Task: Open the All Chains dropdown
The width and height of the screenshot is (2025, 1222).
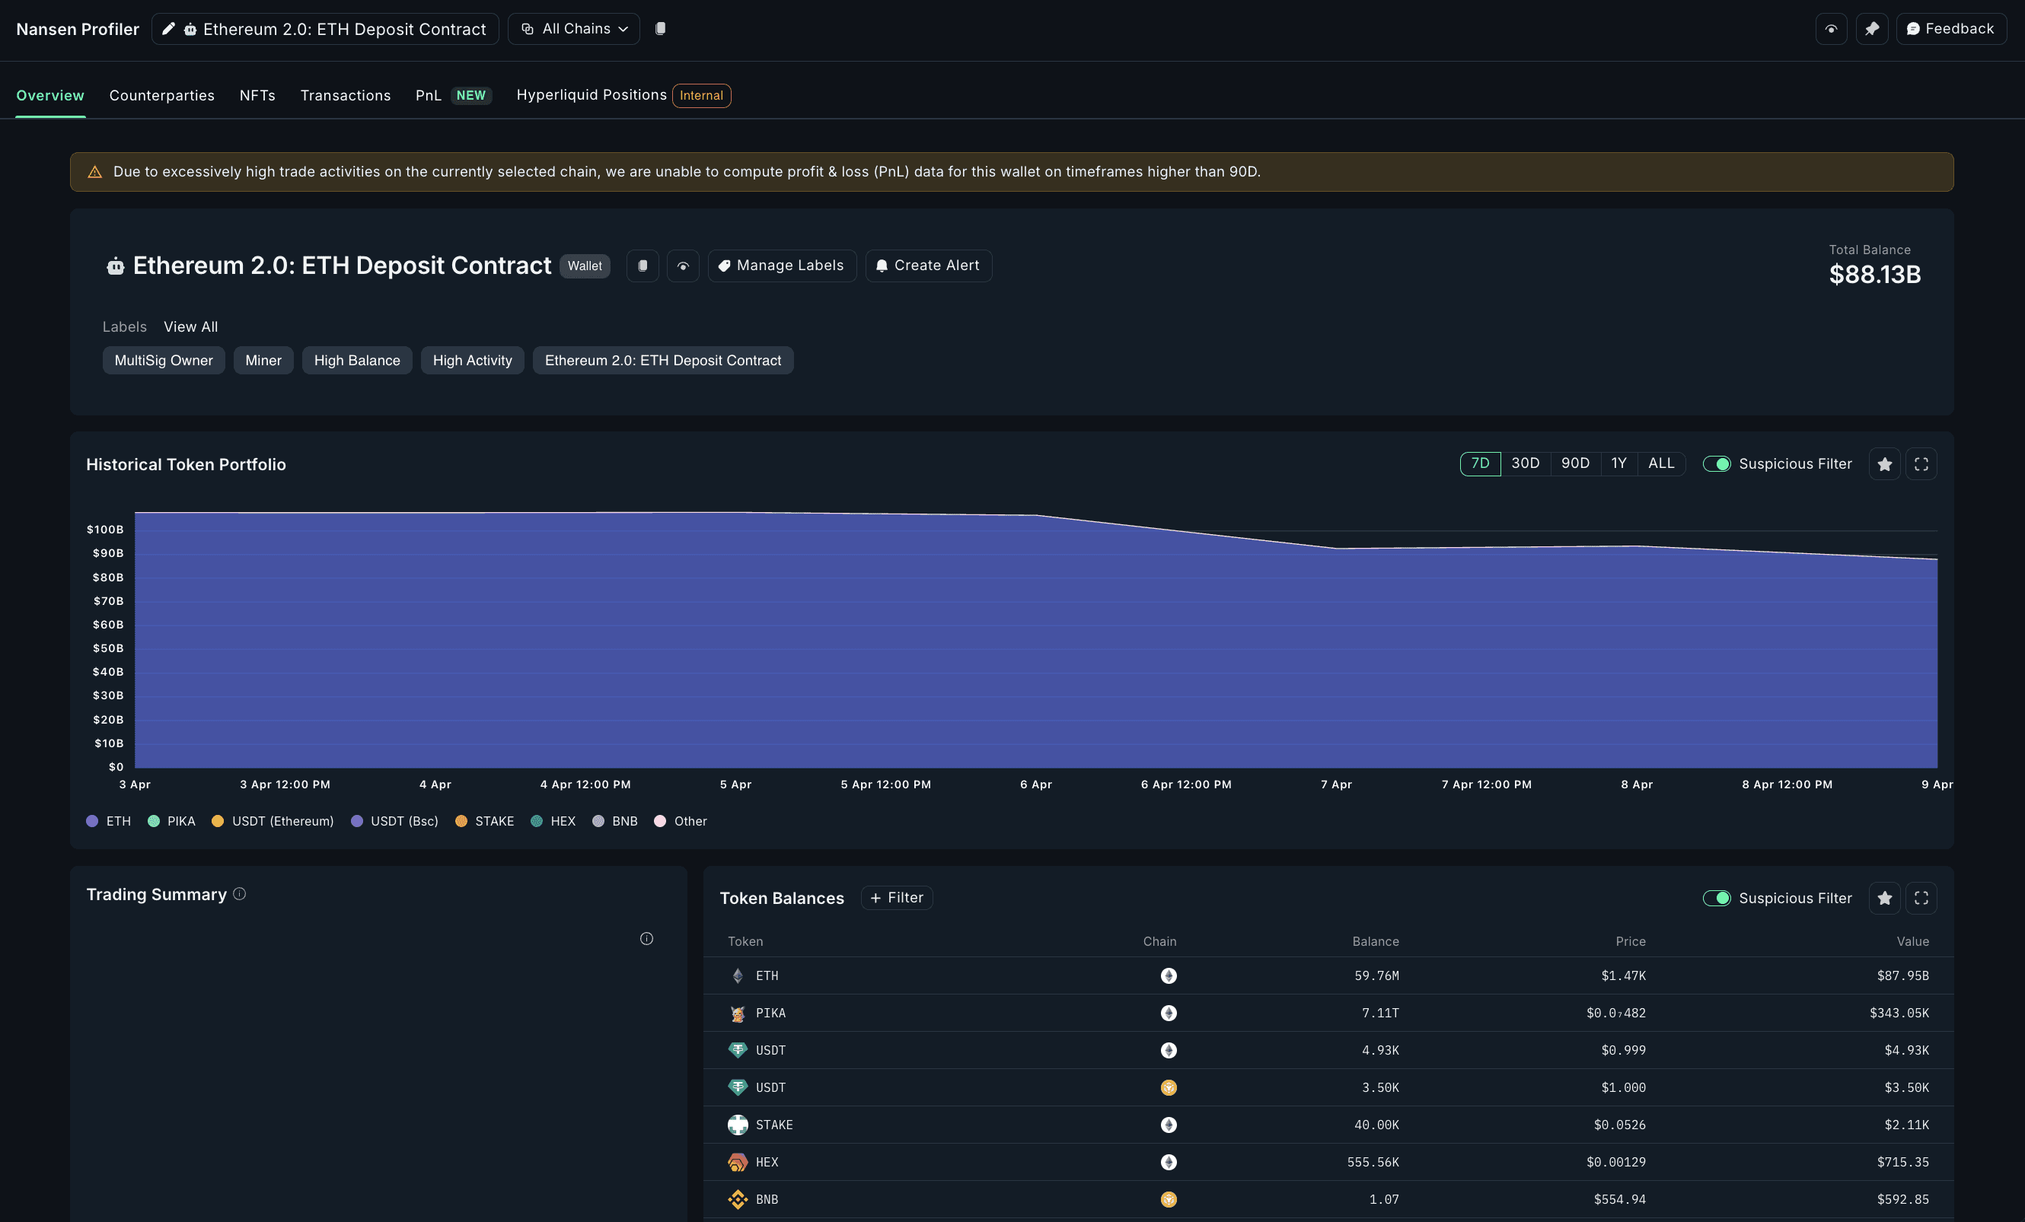Action: click(574, 29)
